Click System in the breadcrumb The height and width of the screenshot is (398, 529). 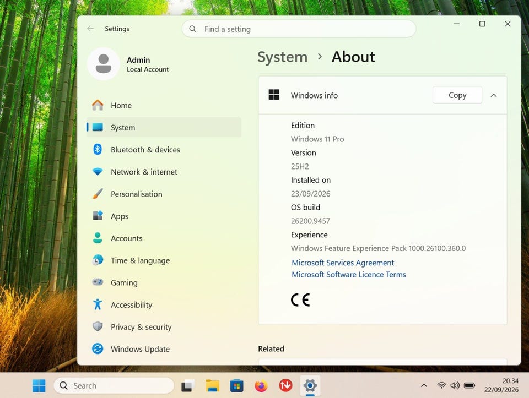point(282,57)
